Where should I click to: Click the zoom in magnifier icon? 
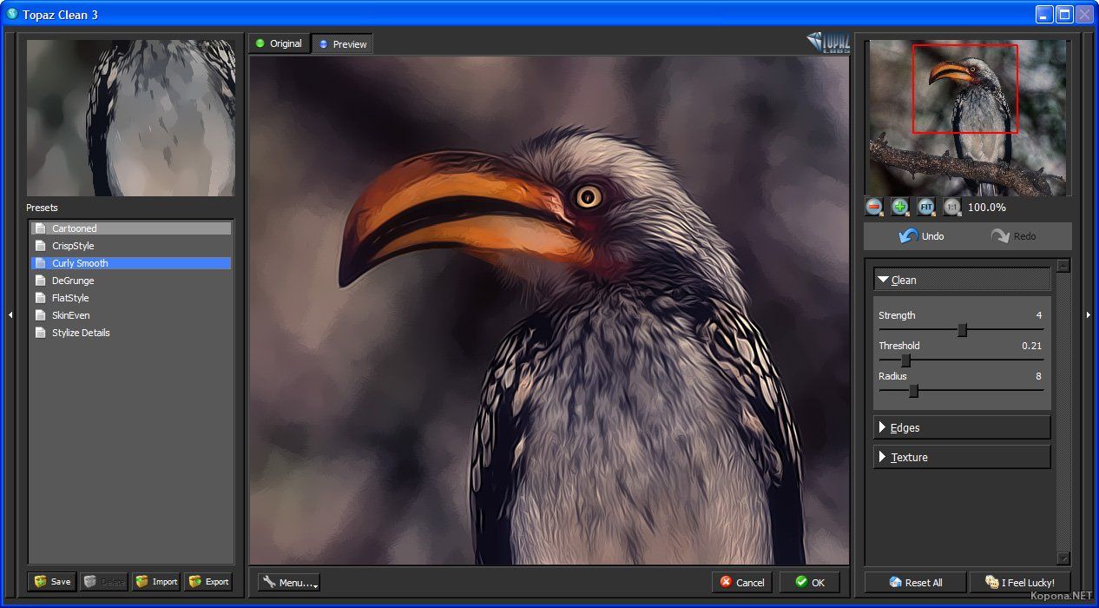point(900,207)
